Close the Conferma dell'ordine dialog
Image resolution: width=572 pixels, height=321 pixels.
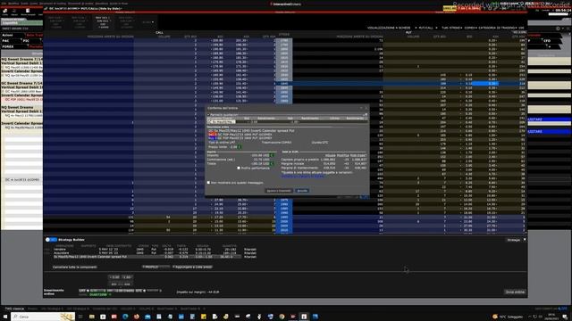click(366, 108)
